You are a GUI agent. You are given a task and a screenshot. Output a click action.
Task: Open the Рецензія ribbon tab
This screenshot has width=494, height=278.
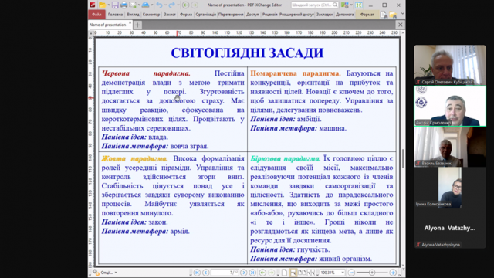tap(269, 15)
